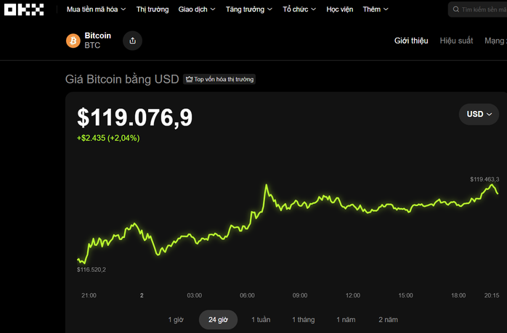Click the orange Bitcoin coin icon
Image resolution: width=507 pixels, height=333 pixels.
(x=73, y=41)
